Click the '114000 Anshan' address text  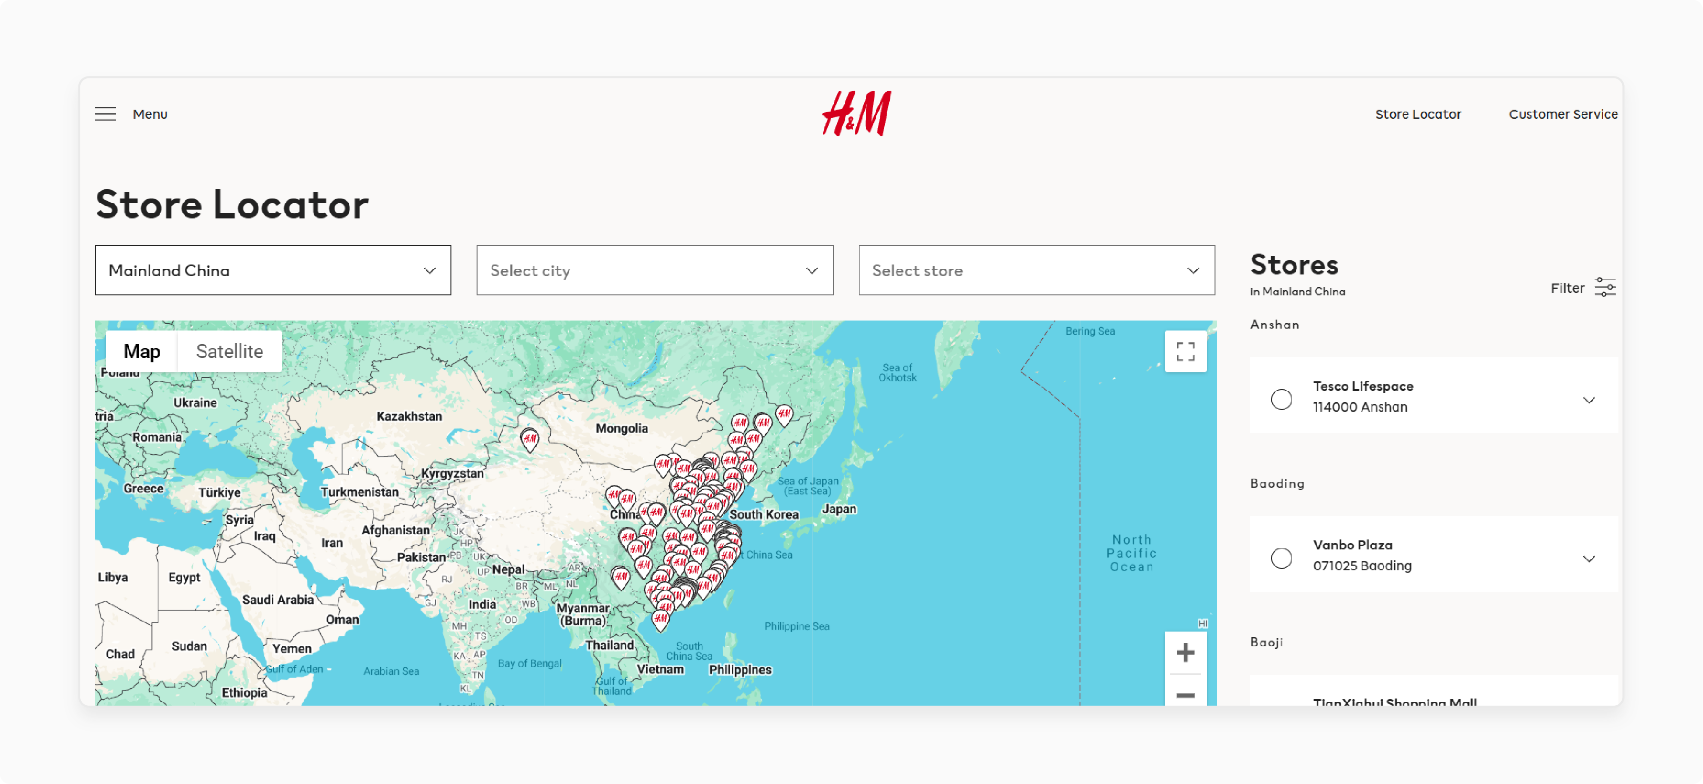[1360, 407]
